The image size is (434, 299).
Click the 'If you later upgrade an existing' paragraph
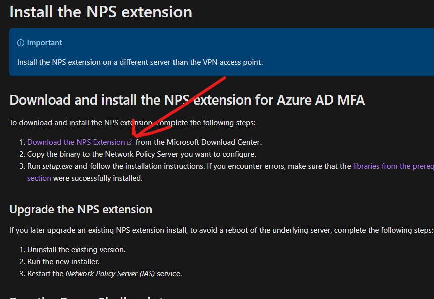[221, 230]
